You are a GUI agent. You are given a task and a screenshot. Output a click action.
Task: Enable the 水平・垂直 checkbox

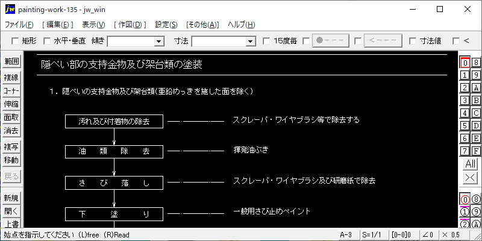[47, 41]
